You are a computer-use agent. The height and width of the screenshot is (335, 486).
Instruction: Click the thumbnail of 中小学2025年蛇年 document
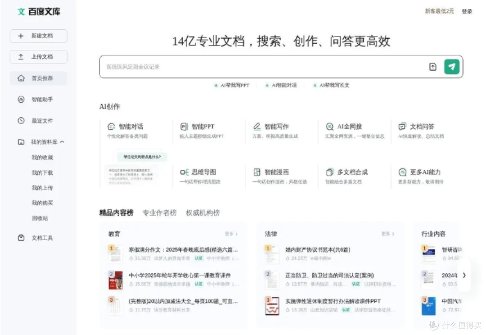pos(115,280)
